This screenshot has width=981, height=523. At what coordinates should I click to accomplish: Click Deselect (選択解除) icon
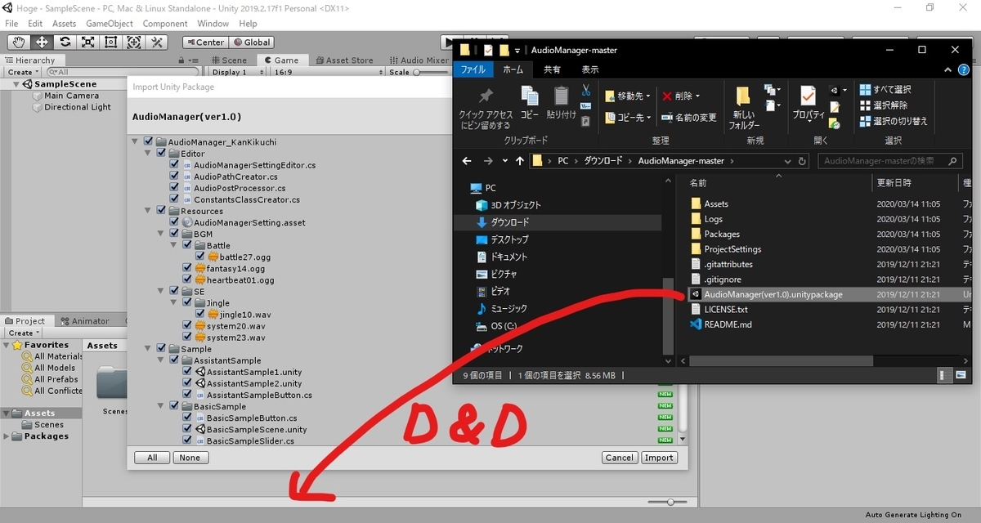click(x=865, y=105)
